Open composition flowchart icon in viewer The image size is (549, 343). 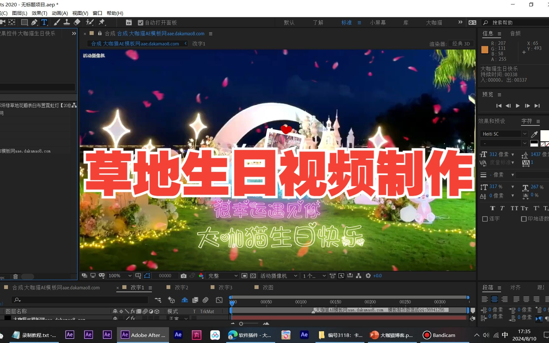tap(359, 276)
